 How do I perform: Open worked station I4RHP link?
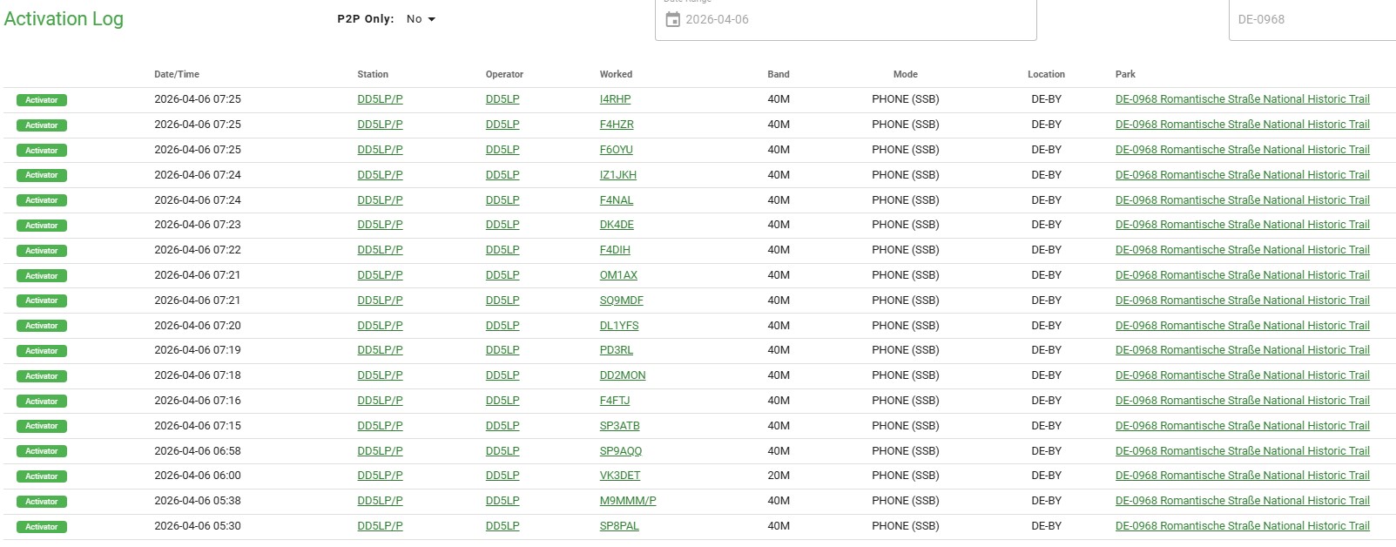(615, 99)
